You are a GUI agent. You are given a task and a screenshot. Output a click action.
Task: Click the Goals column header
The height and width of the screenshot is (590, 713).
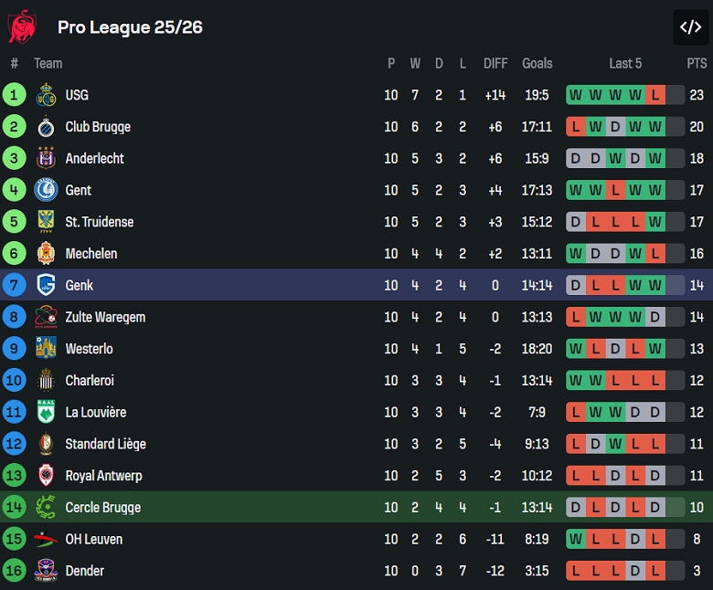click(x=537, y=63)
